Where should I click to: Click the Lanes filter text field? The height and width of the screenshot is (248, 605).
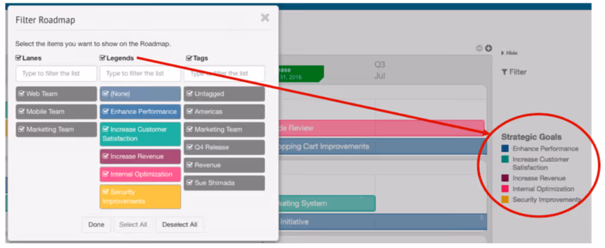click(x=56, y=73)
